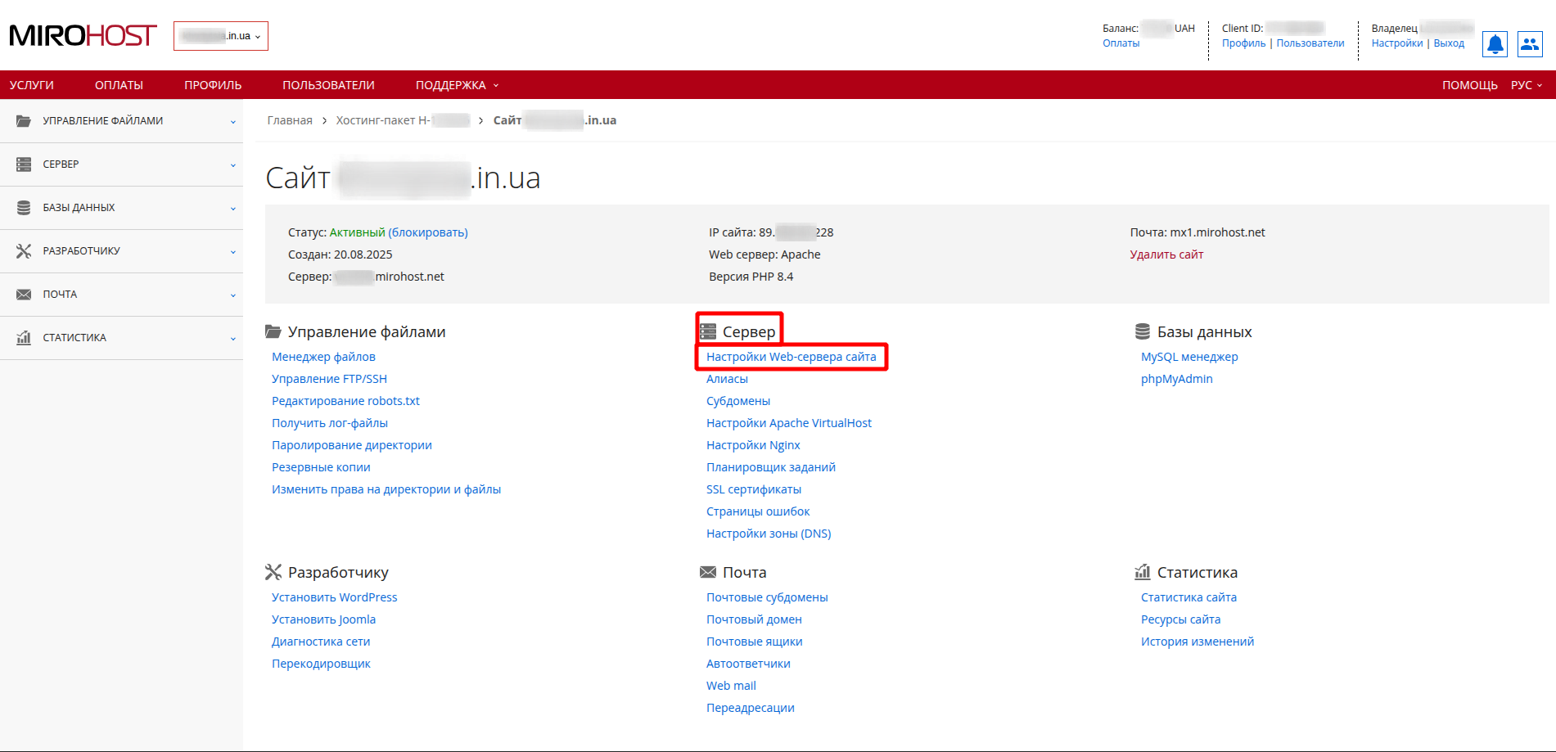Expand the ПОДДЕРЖКА menu dropdown
This screenshot has width=1556, height=752.
pyautogui.click(x=457, y=85)
